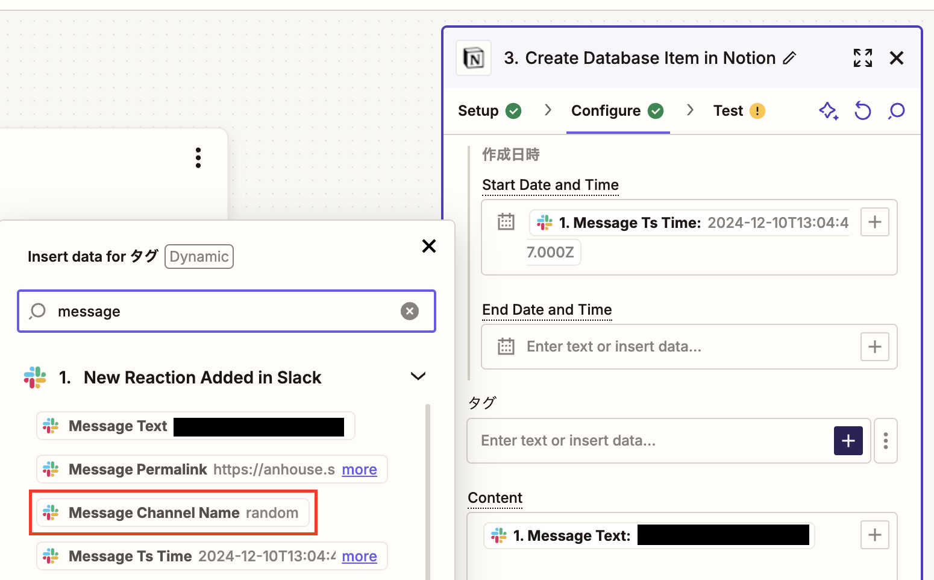Image resolution: width=934 pixels, height=580 pixels.
Task: Click the End Date and Time label
Action: point(547,310)
